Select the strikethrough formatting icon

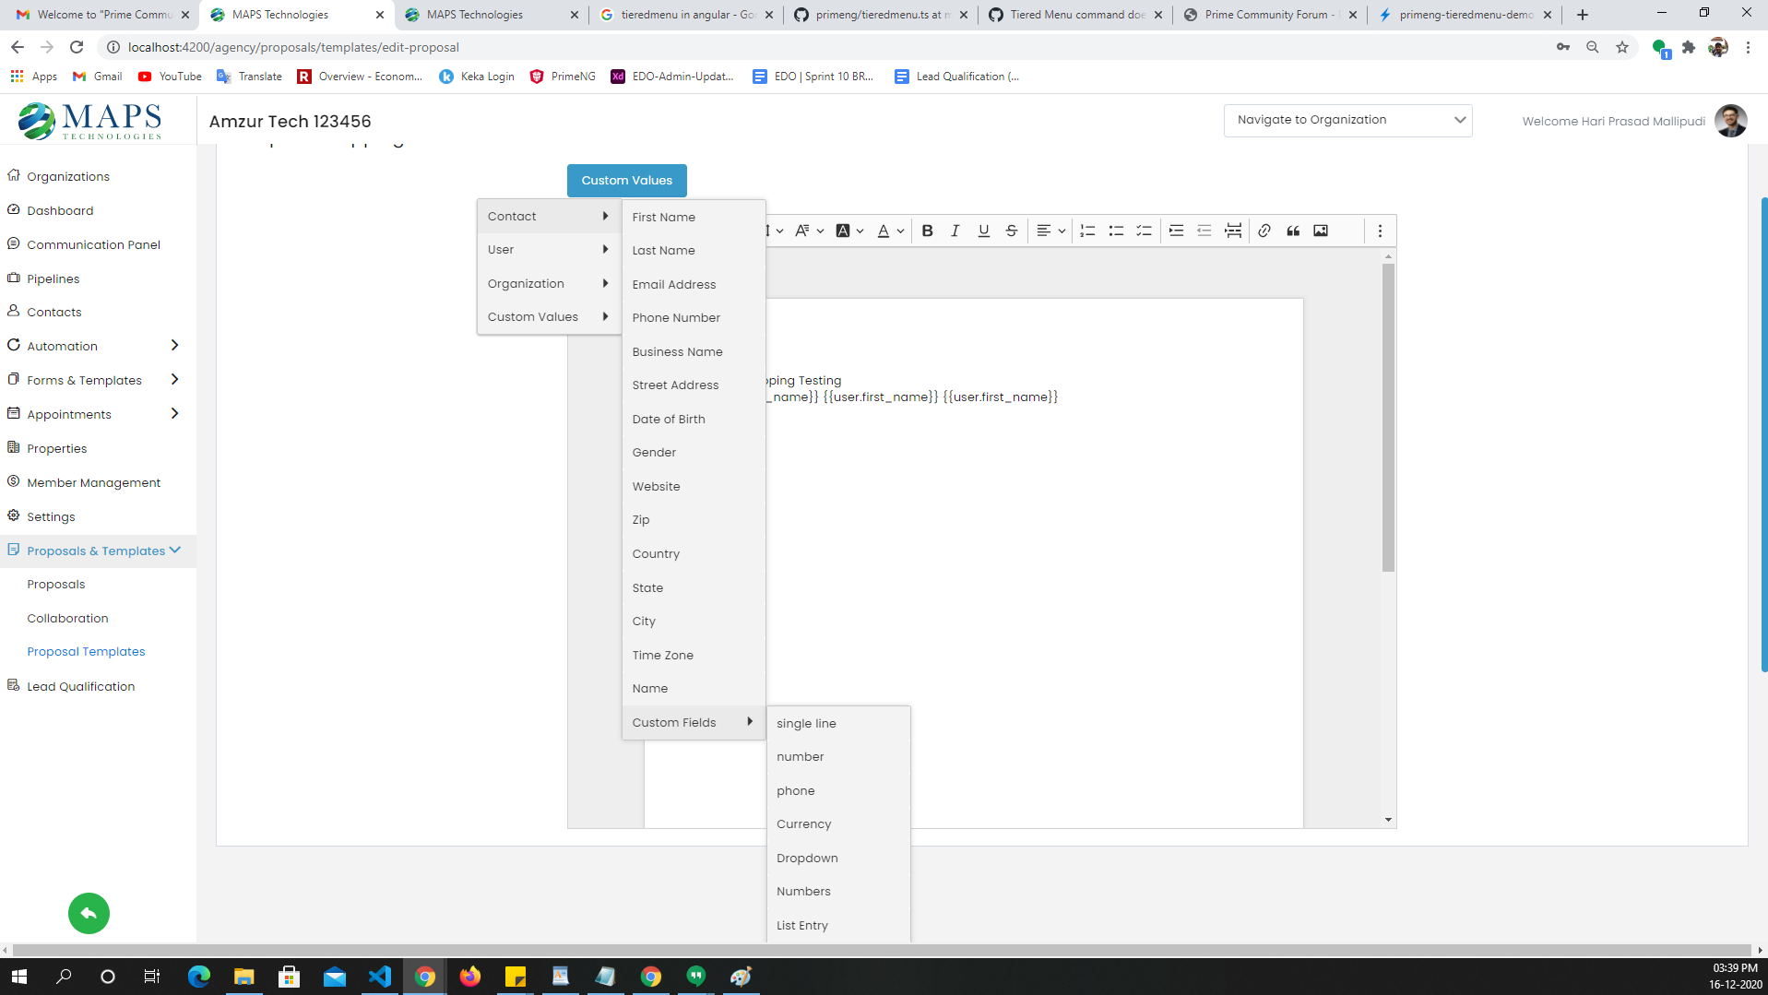click(1011, 231)
